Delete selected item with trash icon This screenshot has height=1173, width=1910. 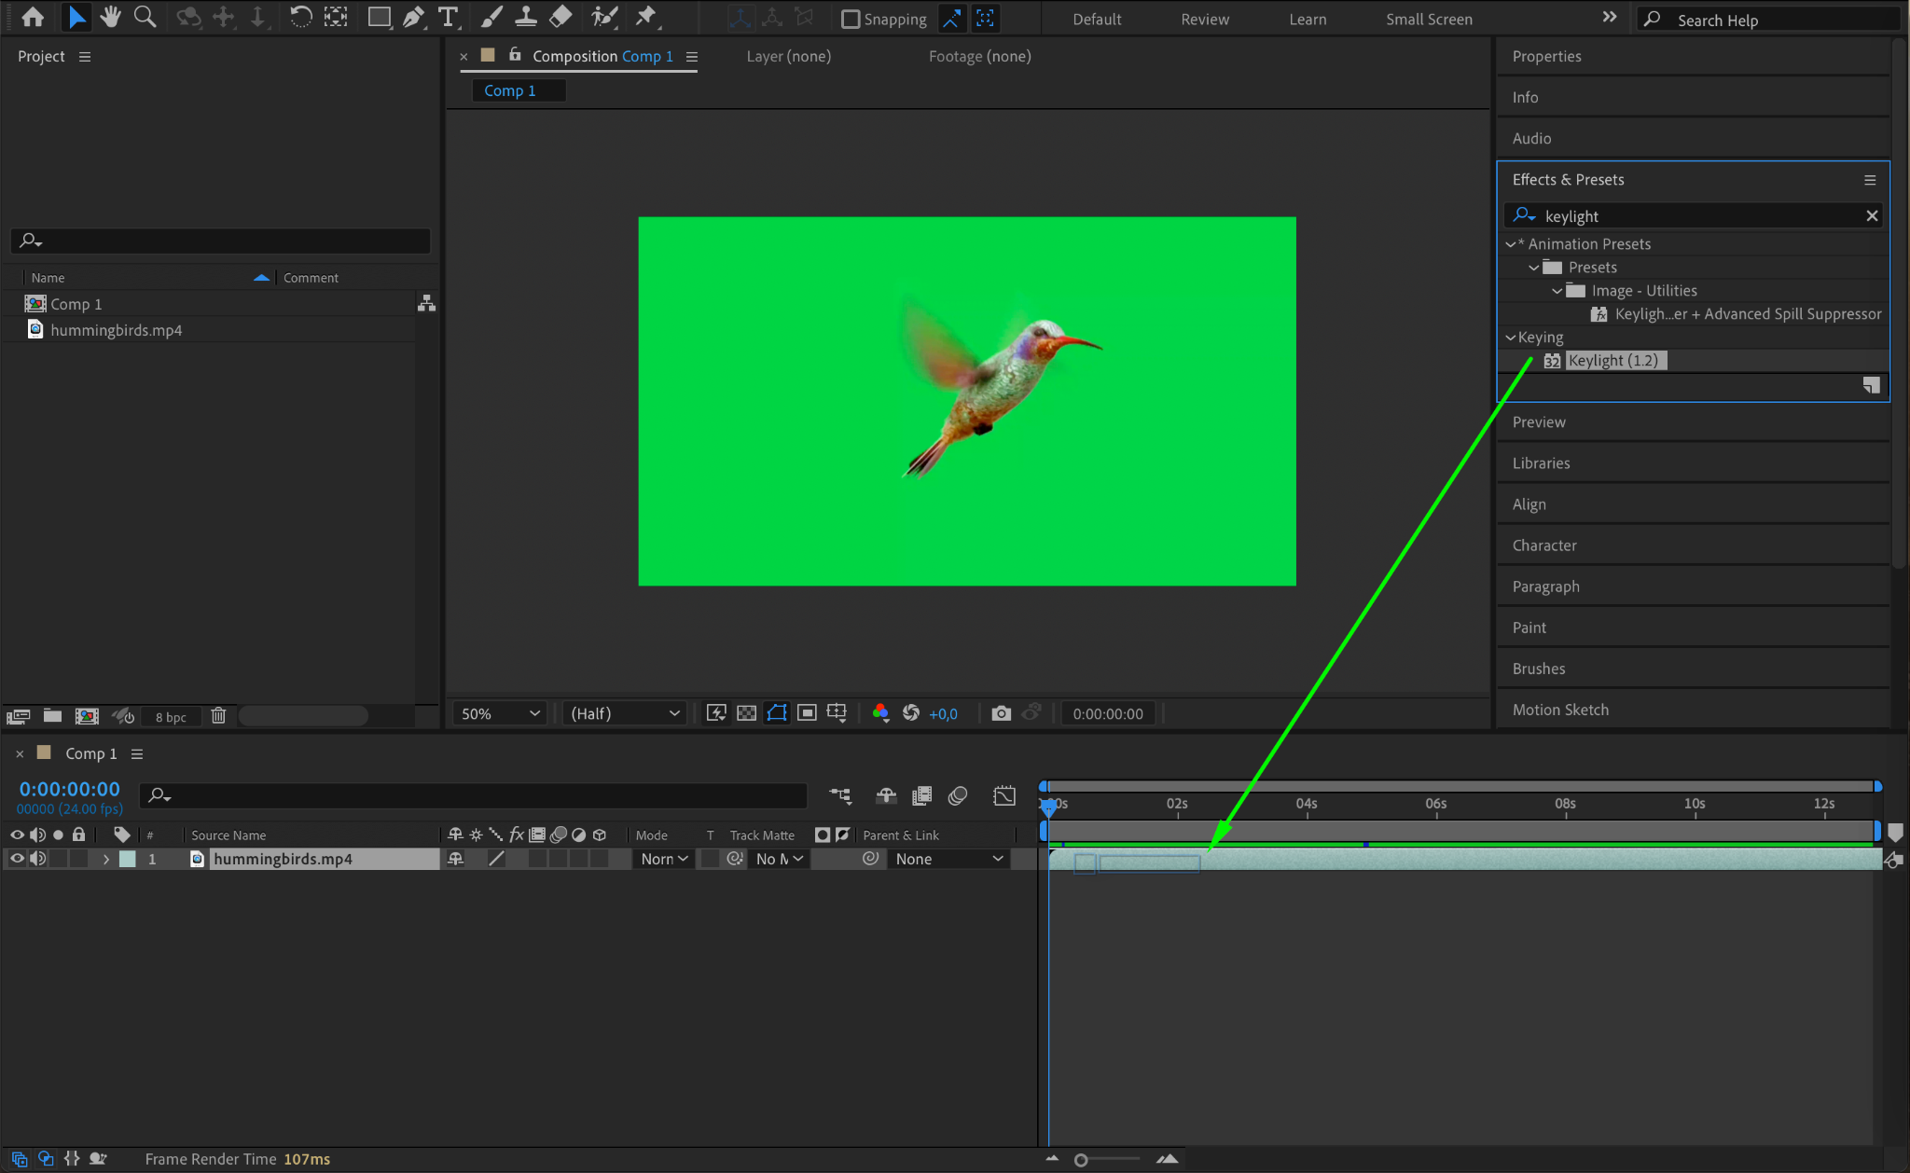(218, 716)
